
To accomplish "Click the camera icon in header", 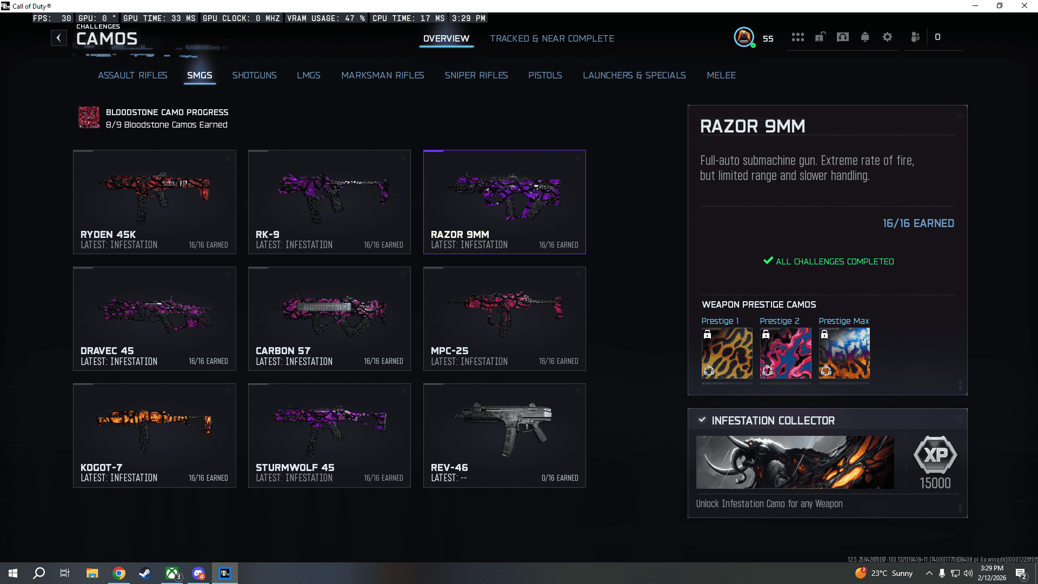I will [843, 37].
